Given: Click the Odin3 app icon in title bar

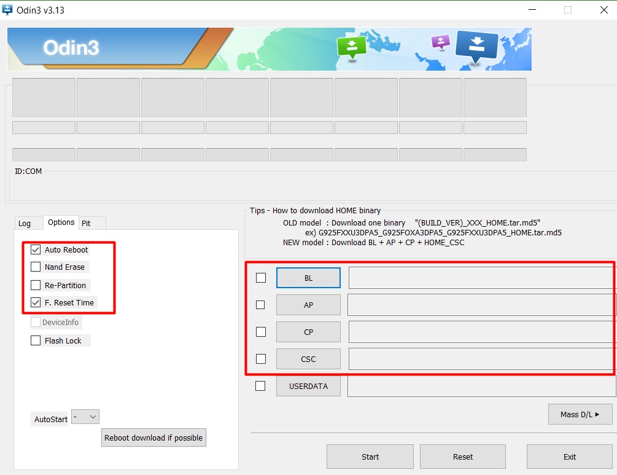Looking at the screenshot, I should point(7,9).
